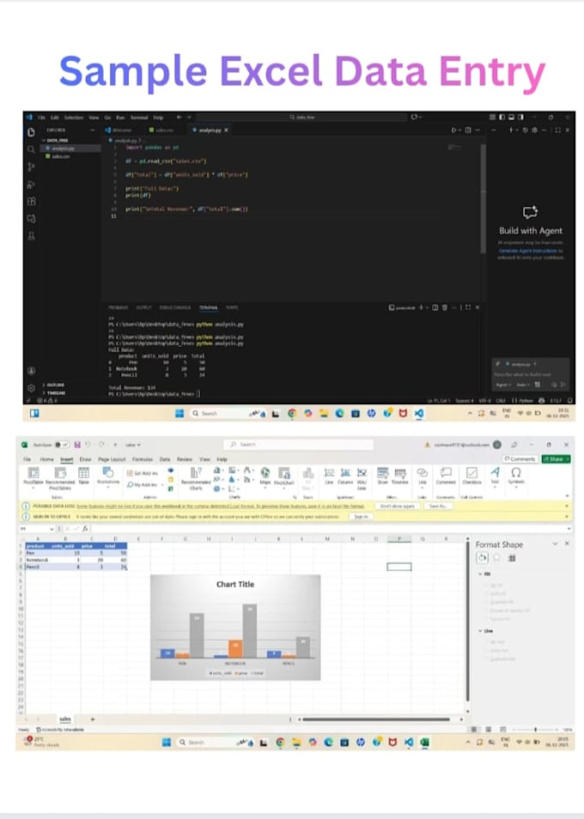This screenshot has height=819, width=584.
Task: Click Recommended PivotTables in the ribbon
Action: coord(60,478)
